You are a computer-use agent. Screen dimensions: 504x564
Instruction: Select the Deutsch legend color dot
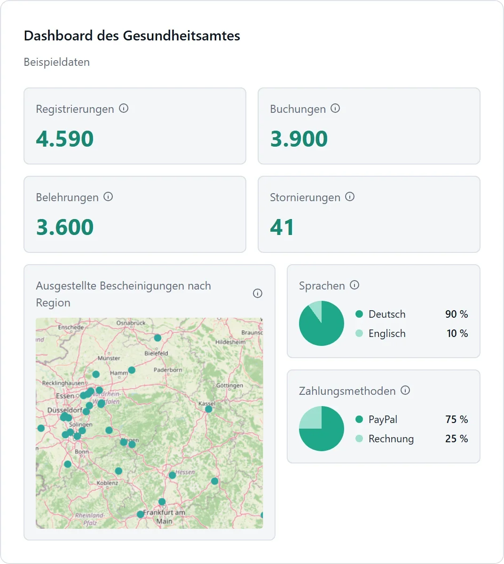pos(359,314)
